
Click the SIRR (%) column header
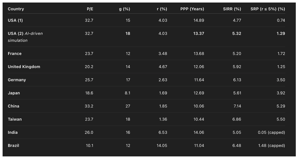(232, 9)
